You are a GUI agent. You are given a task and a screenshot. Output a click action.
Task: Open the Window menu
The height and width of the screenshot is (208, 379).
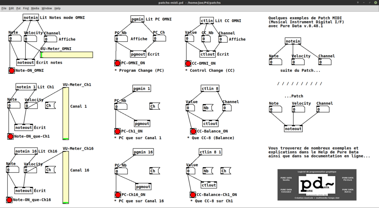(x=47, y=8)
